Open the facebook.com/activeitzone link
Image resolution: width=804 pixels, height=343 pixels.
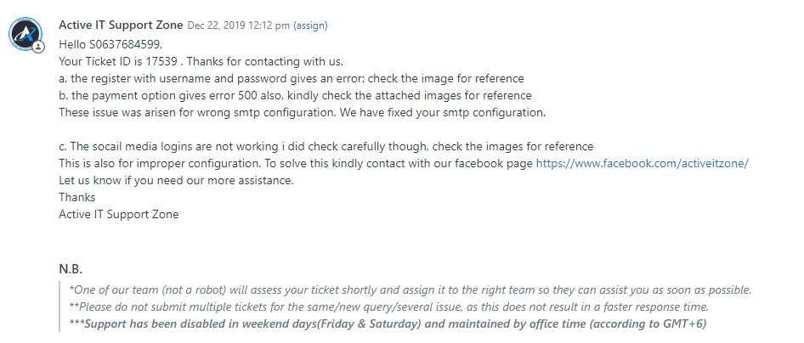click(642, 163)
